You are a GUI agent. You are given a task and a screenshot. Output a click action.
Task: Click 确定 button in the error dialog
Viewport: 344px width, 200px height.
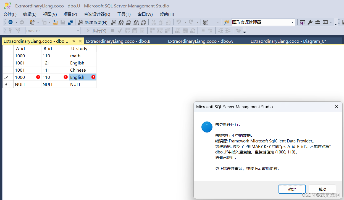pyautogui.click(x=292, y=189)
